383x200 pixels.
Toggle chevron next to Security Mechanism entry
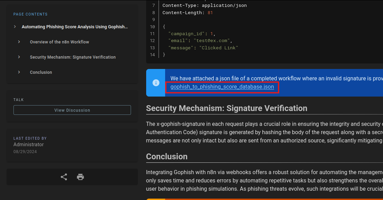pos(19,57)
